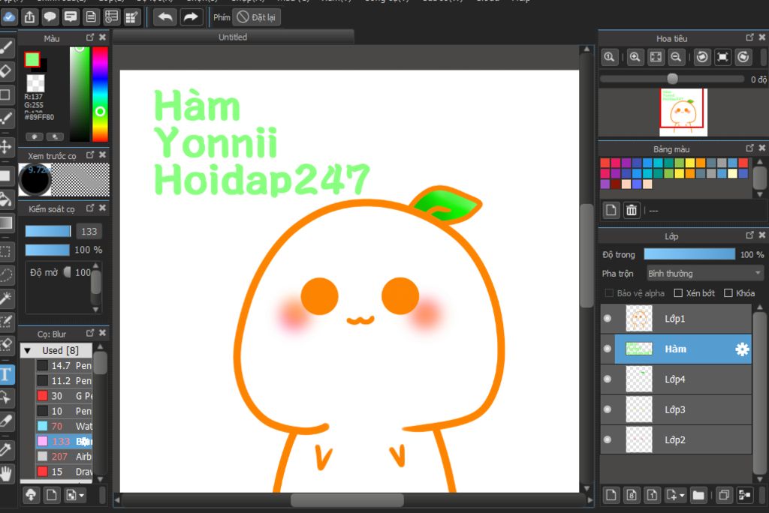
Task: Select the Bucket fill tool
Action: click(6, 199)
